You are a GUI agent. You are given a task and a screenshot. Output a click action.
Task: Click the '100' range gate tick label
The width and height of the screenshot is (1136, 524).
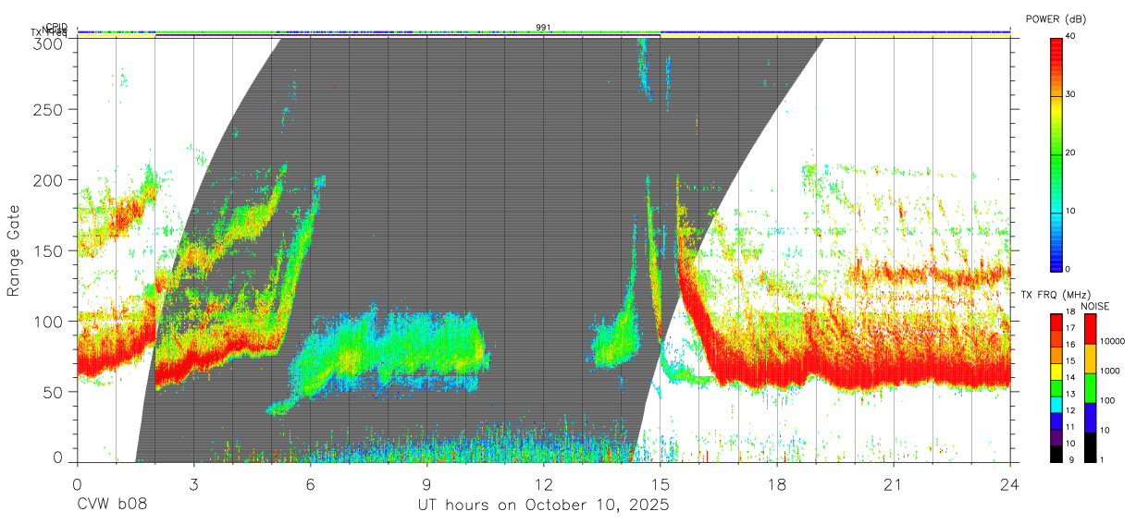click(49, 321)
